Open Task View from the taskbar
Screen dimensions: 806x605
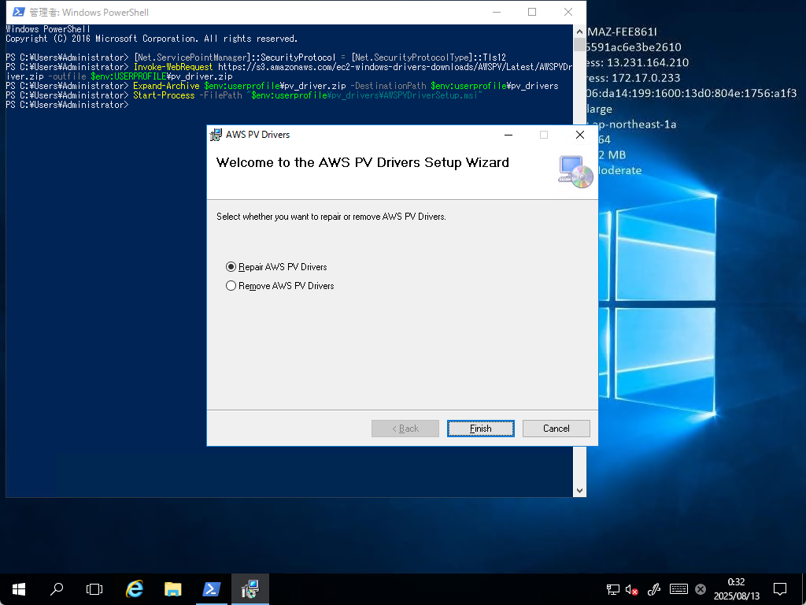tap(94, 588)
